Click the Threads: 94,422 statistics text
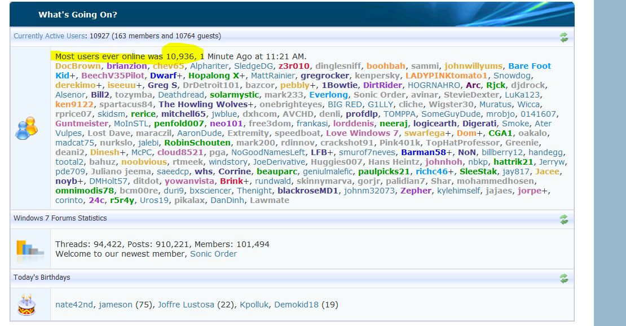 tap(90, 244)
